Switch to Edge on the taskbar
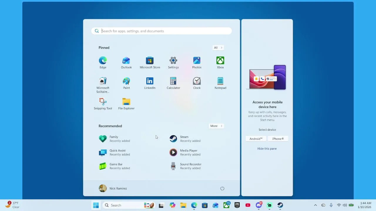 (x=194, y=205)
